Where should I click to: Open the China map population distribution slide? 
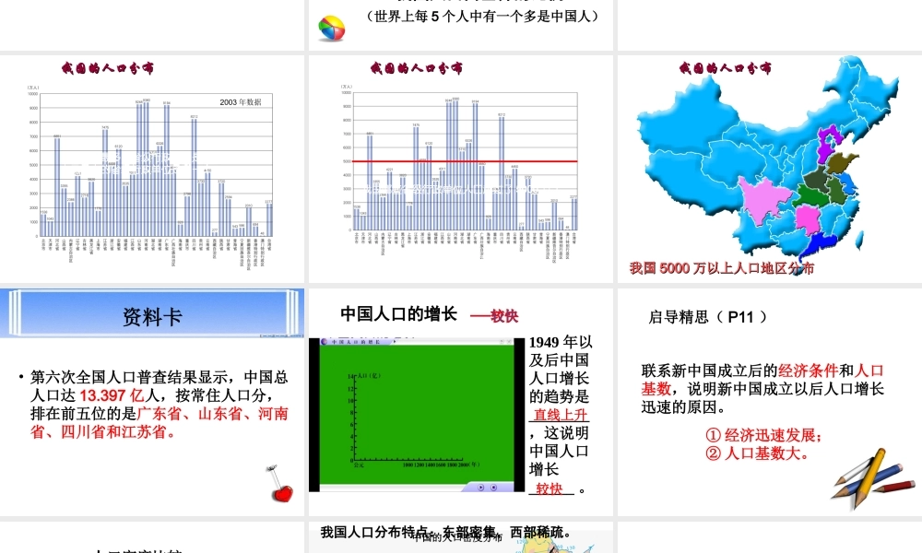(770, 168)
